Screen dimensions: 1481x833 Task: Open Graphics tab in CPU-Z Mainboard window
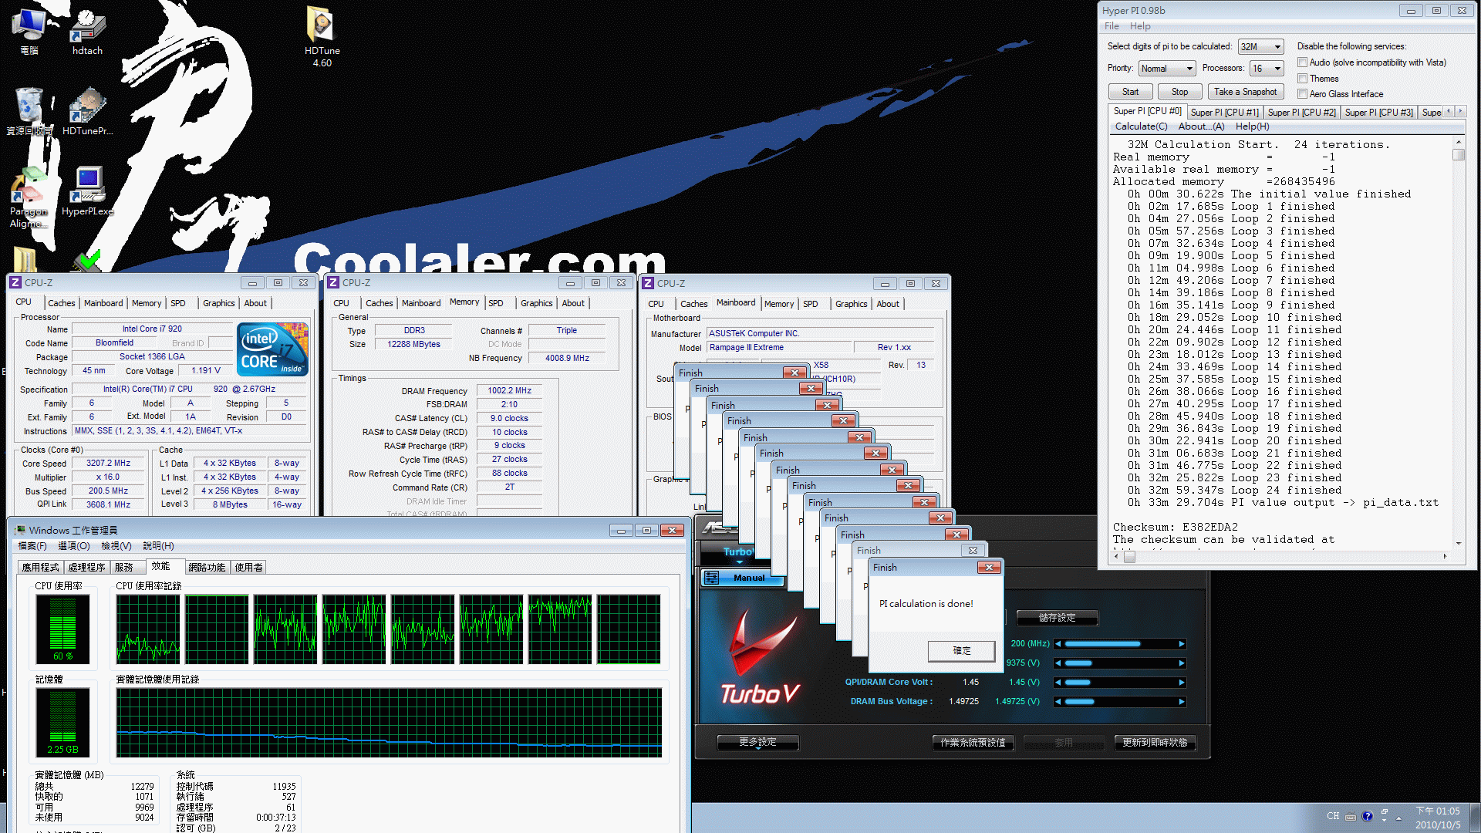click(x=851, y=304)
